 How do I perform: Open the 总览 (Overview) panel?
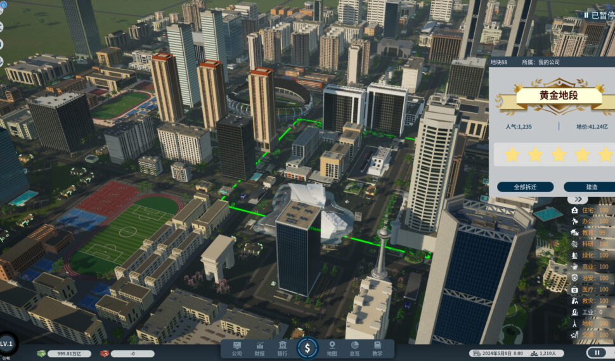(354, 348)
